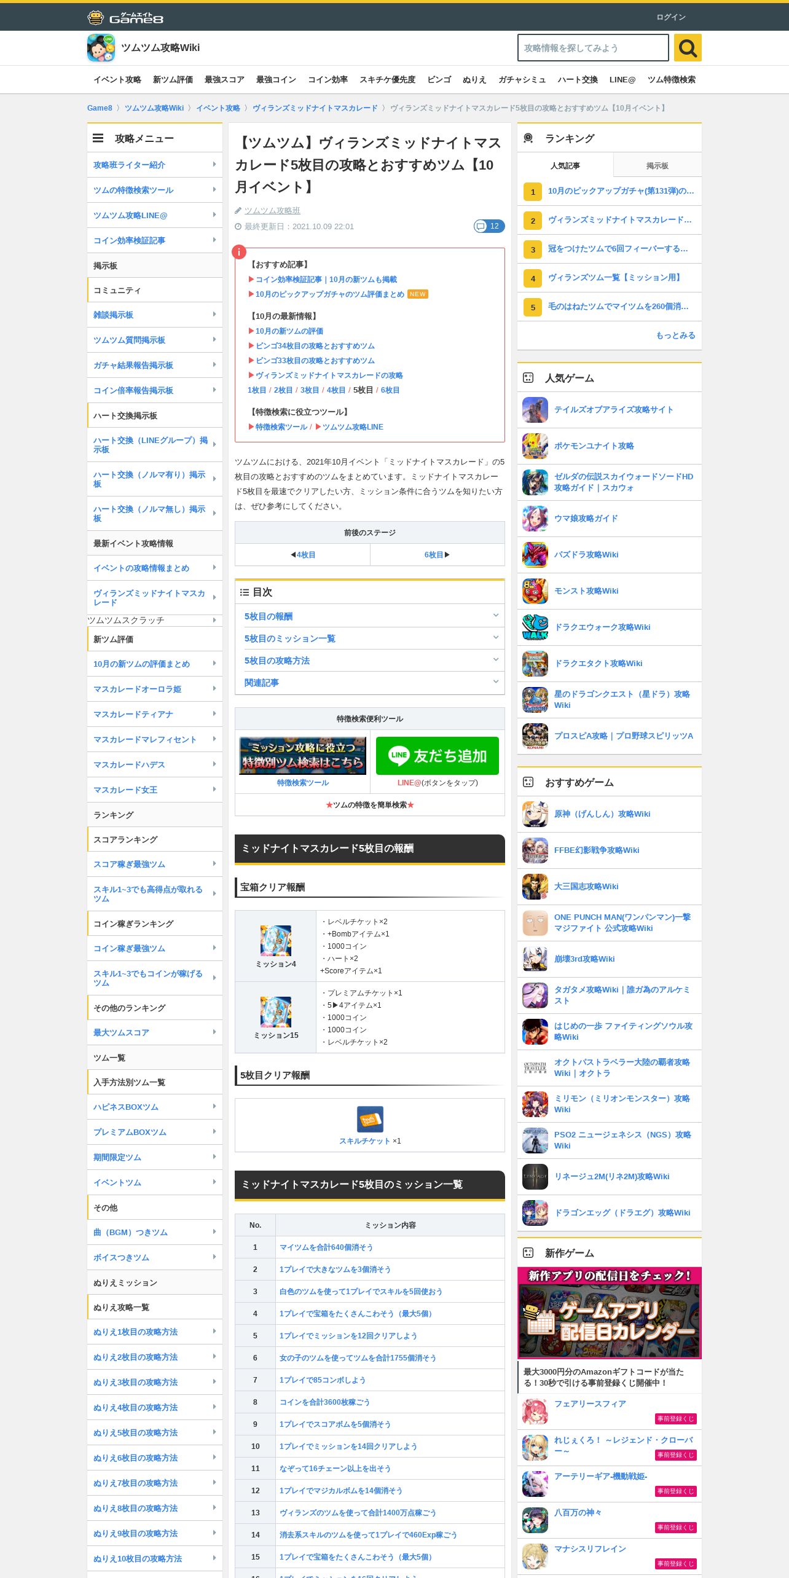Click the ウマ娘攻略ガイド game icon
Image resolution: width=789 pixels, height=1578 pixels.
pos(535,519)
